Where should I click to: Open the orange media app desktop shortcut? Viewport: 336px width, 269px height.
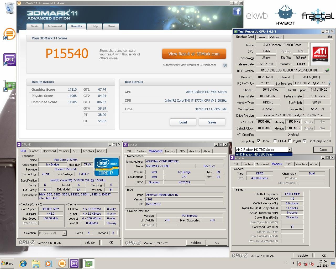[9, 34]
